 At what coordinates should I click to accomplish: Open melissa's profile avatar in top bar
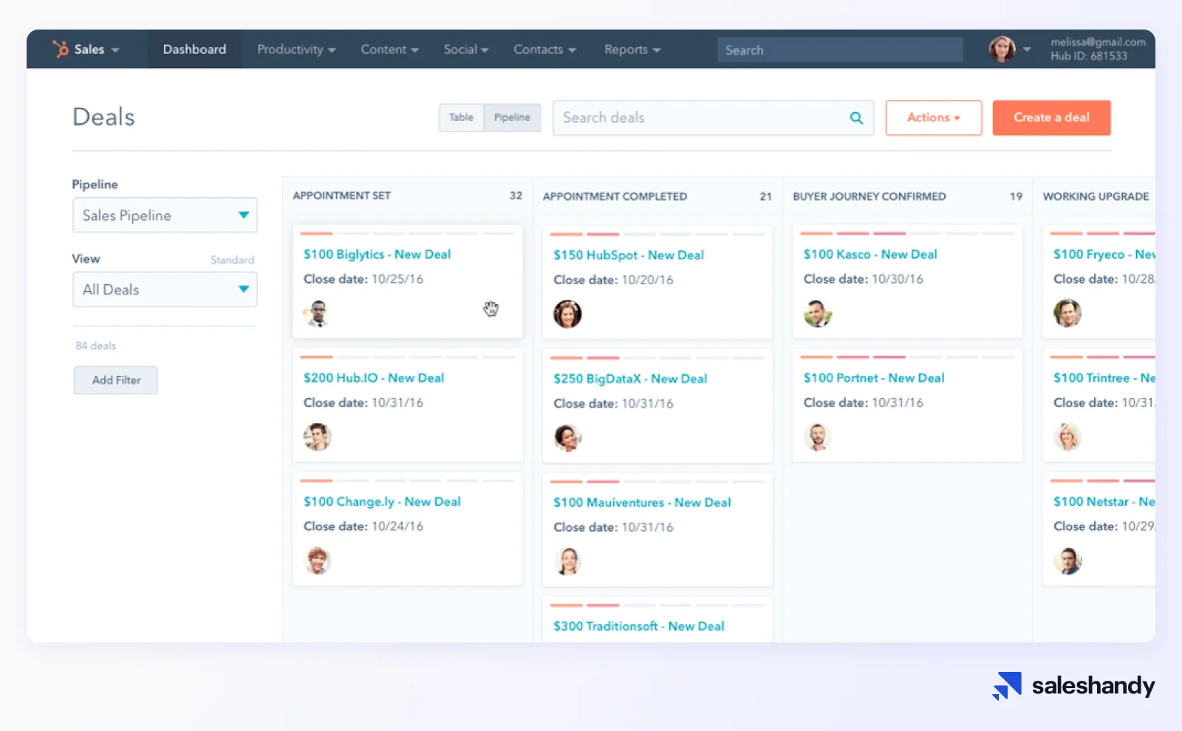point(1002,49)
